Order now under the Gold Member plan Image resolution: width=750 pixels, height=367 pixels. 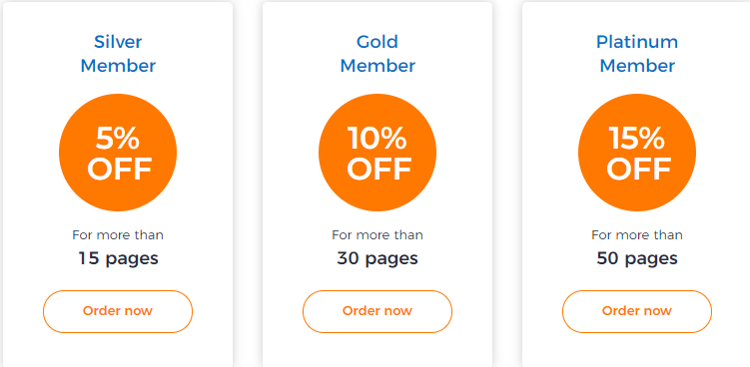pyautogui.click(x=377, y=311)
